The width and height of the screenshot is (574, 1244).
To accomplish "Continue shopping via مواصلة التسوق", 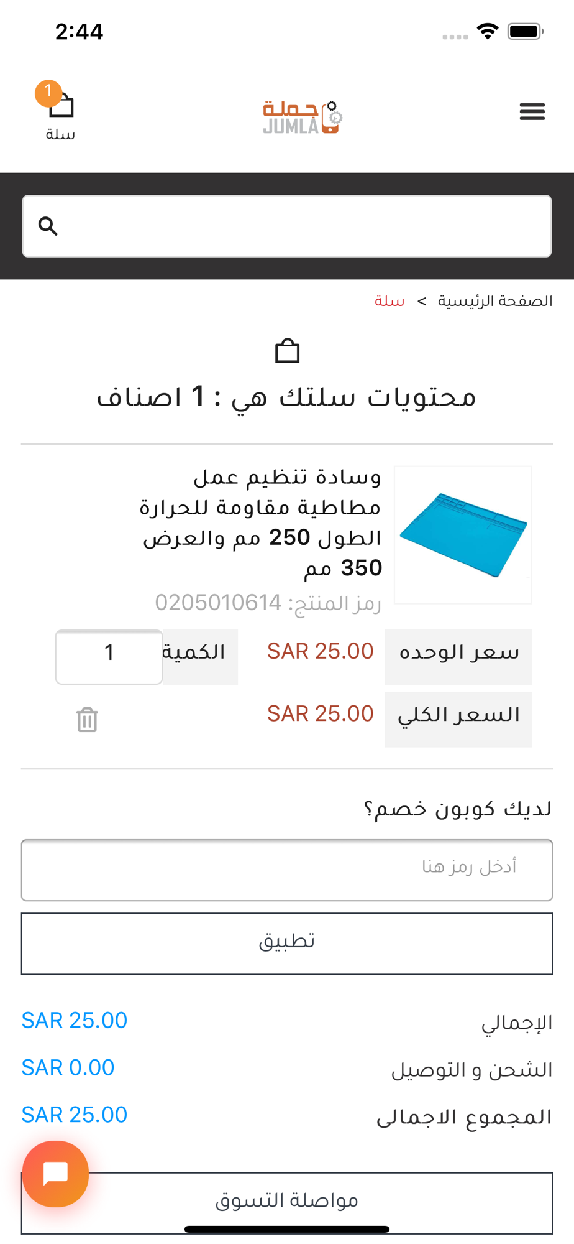I will (x=287, y=1203).
